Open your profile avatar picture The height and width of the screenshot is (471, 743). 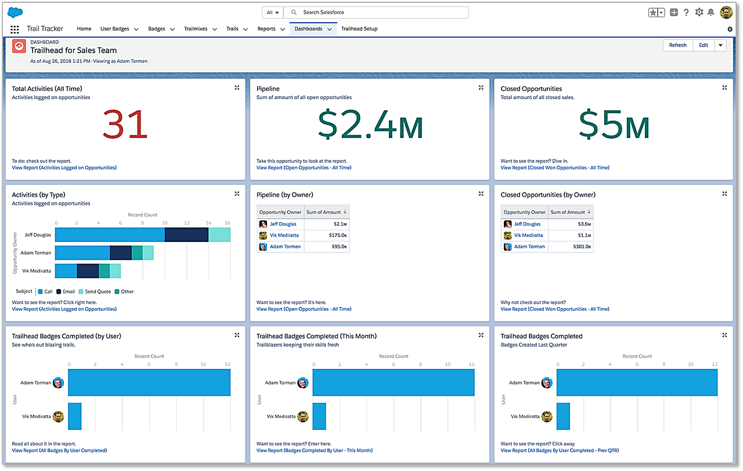[727, 12]
